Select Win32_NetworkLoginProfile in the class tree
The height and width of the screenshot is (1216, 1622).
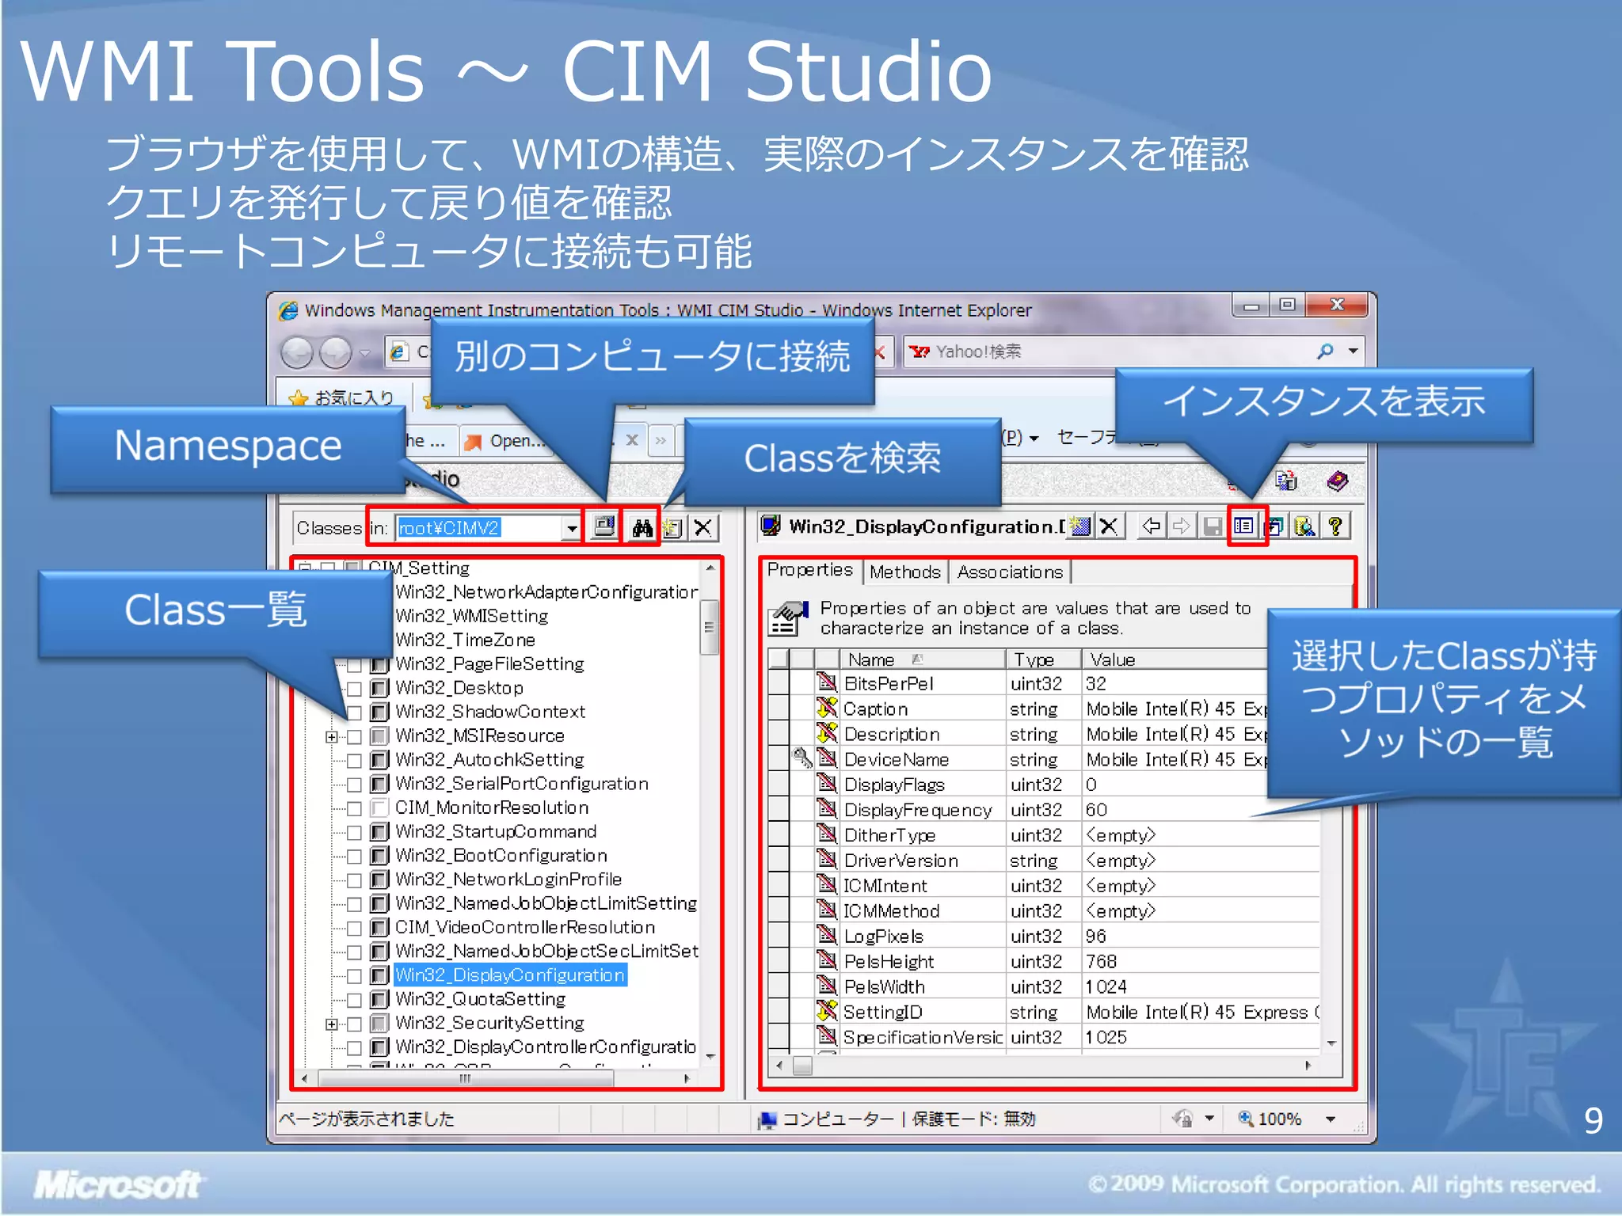pos(508,880)
